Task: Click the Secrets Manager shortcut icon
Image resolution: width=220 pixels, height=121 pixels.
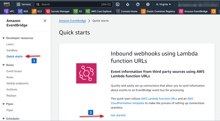Action: pos(48,11)
